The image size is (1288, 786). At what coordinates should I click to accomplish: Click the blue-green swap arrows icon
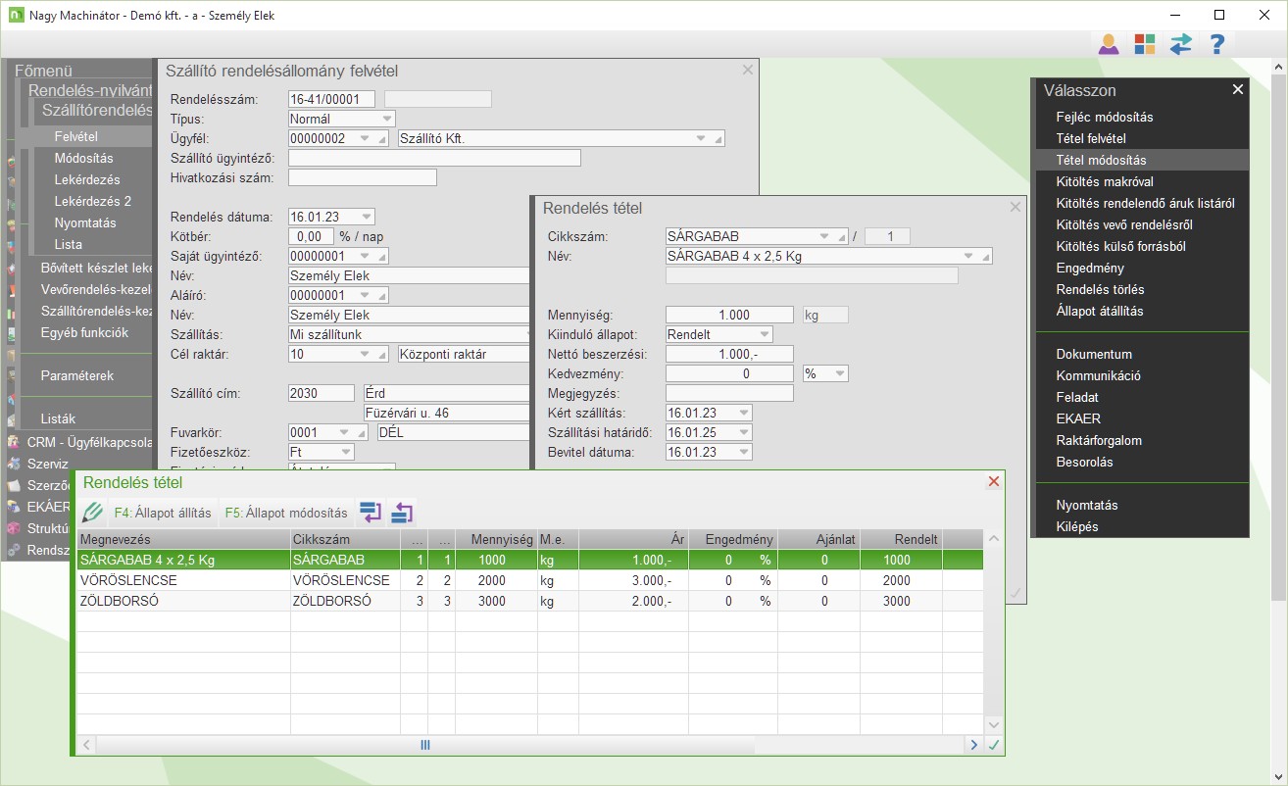coord(1180,44)
